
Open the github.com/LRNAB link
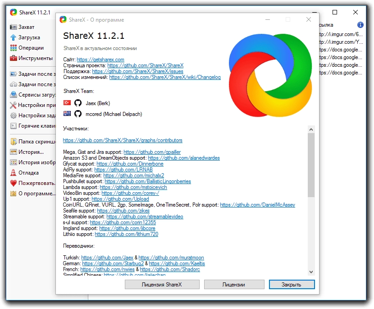pyautogui.click(x=123, y=170)
